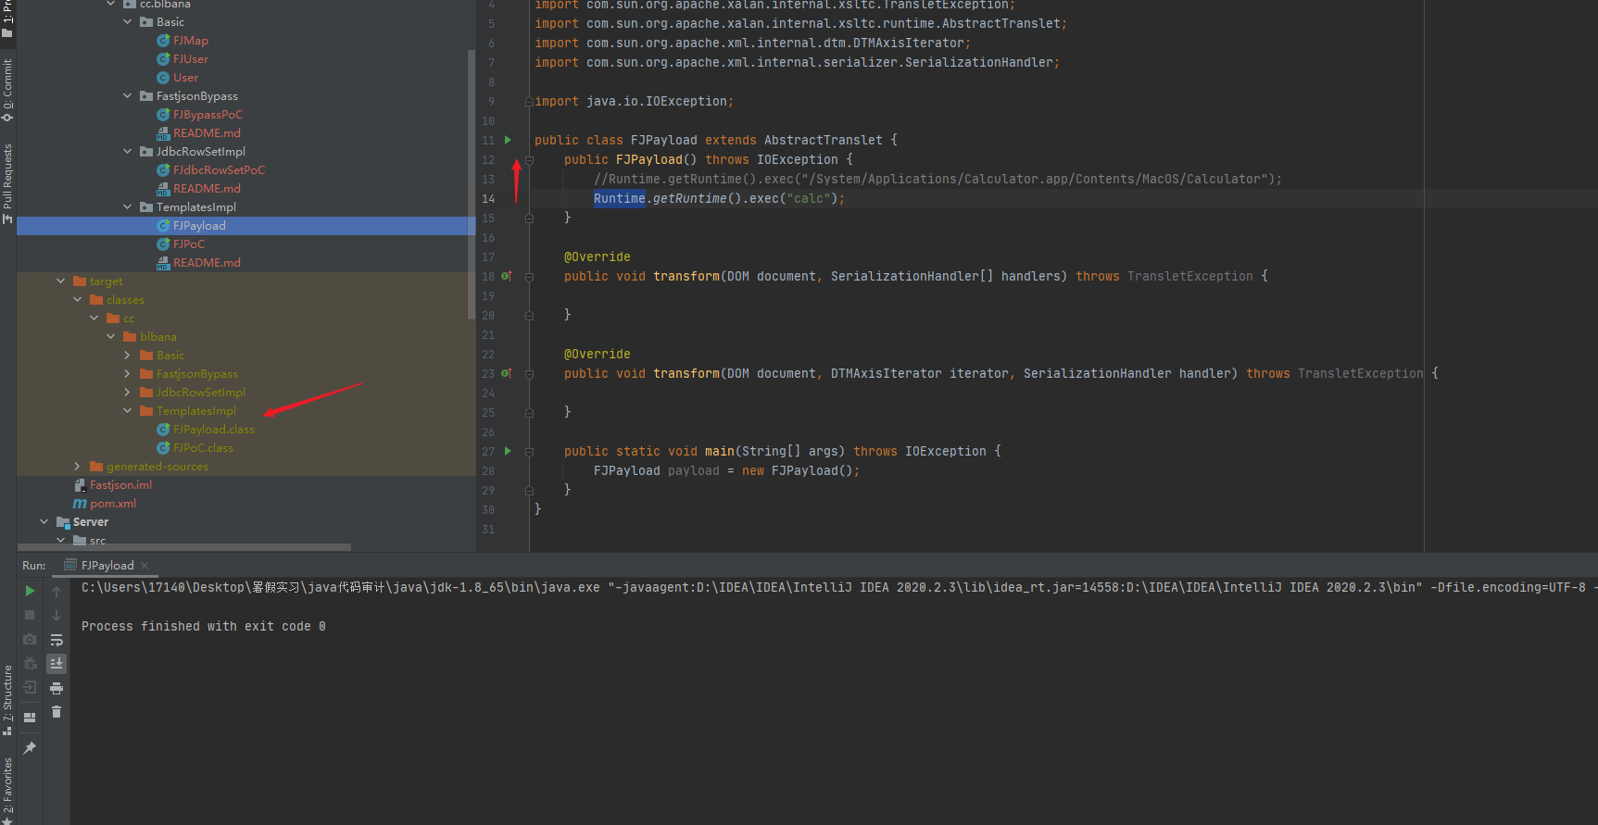The image size is (1598, 825).
Task: Fold the import block at line 9
Action: click(x=528, y=102)
